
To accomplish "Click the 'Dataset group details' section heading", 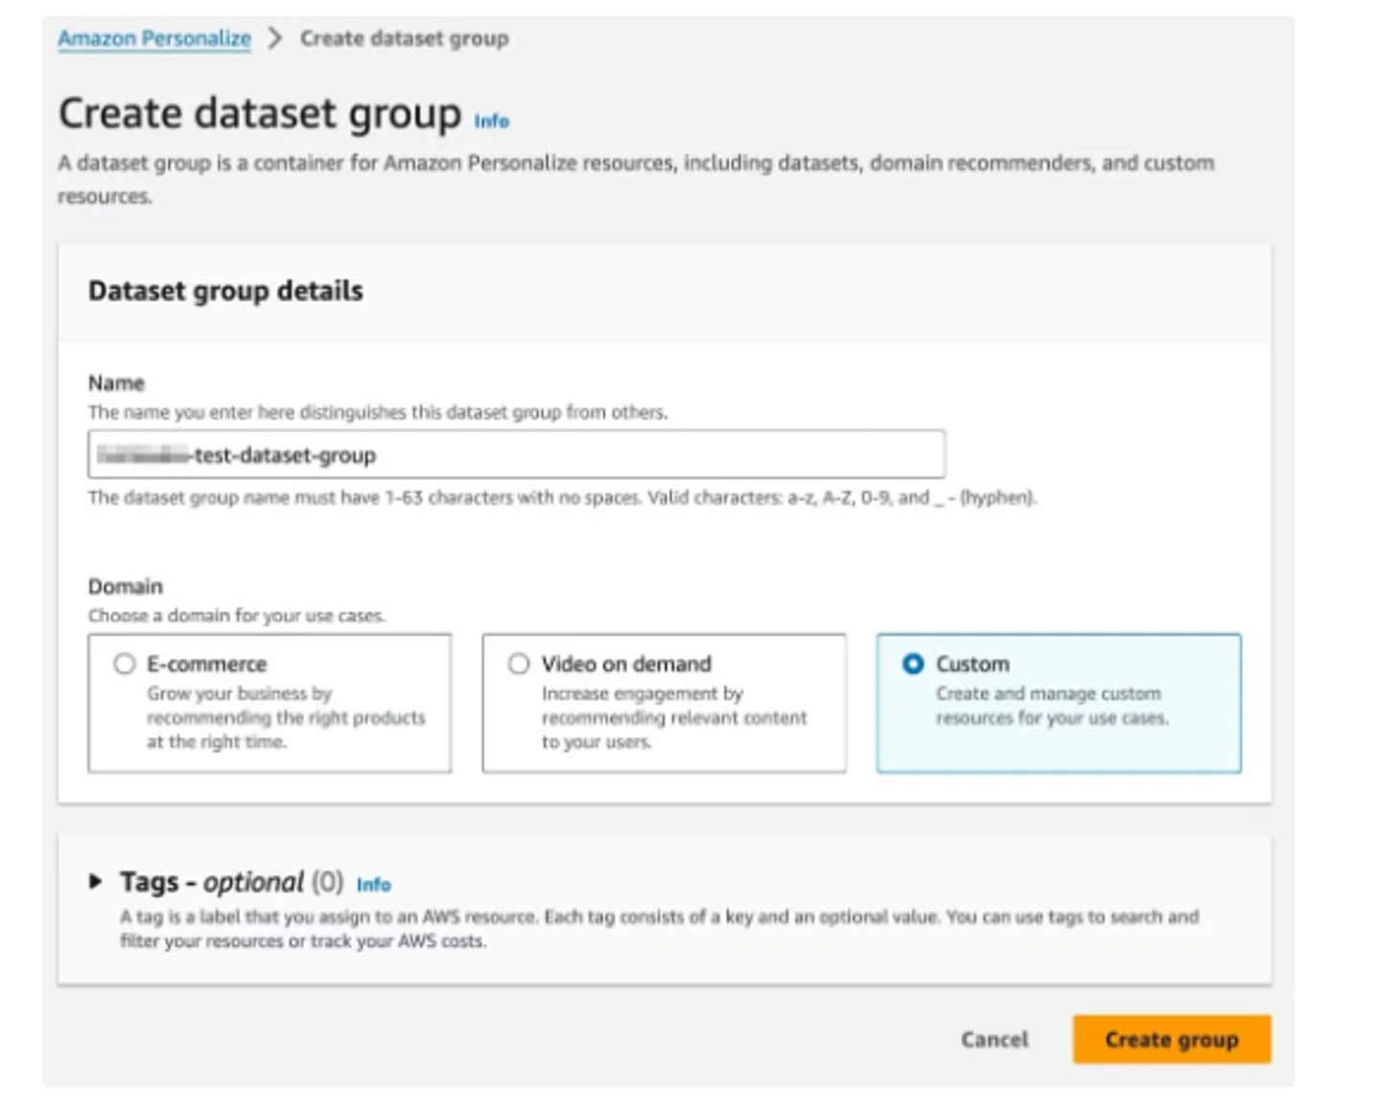I will click(225, 290).
